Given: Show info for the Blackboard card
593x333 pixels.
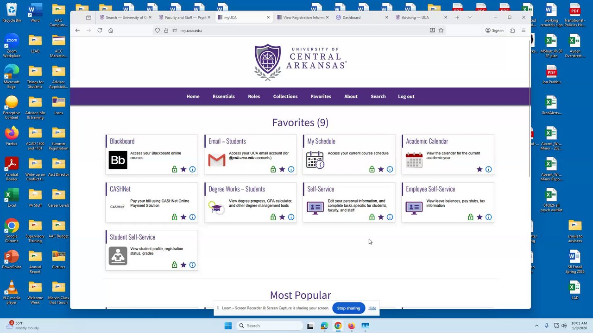Looking at the screenshot, I should pos(192,169).
